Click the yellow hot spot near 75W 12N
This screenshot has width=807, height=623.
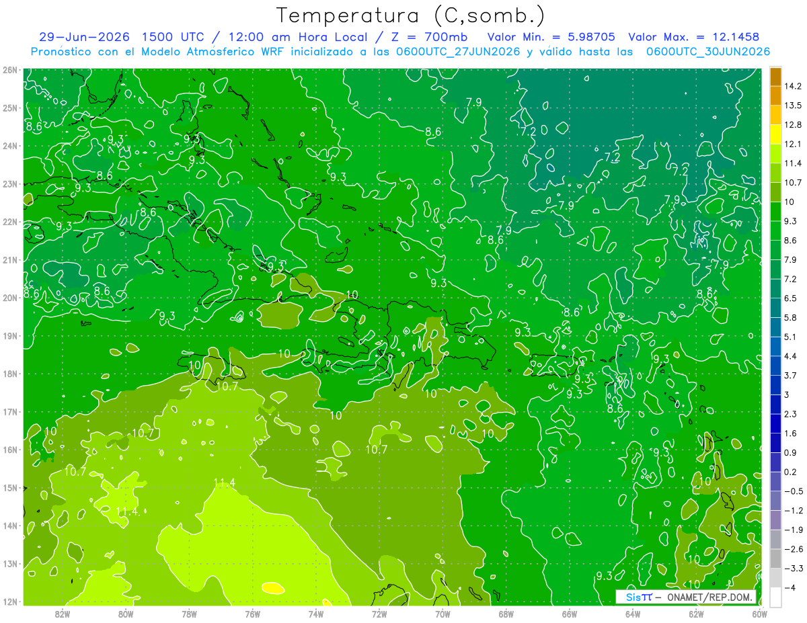(272, 587)
